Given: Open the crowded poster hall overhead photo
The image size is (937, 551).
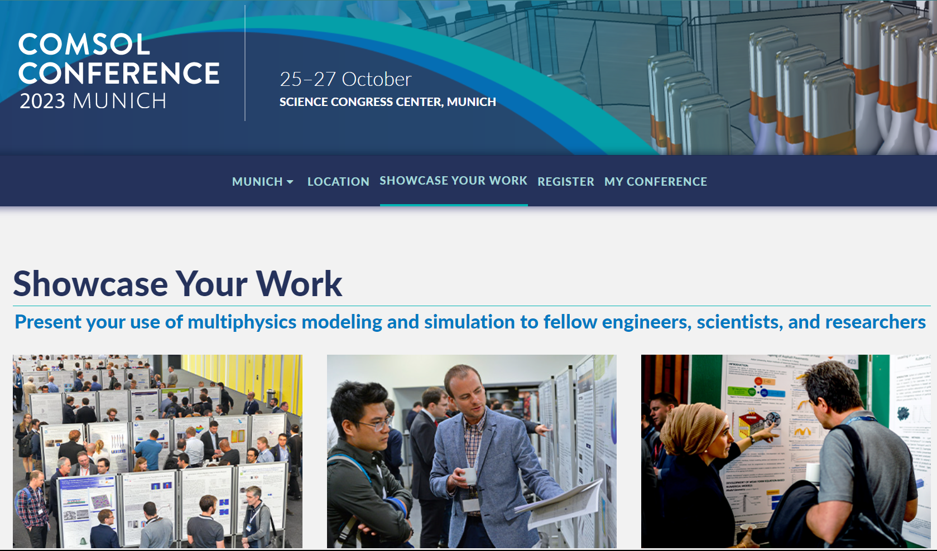Looking at the screenshot, I should coord(157,451).
